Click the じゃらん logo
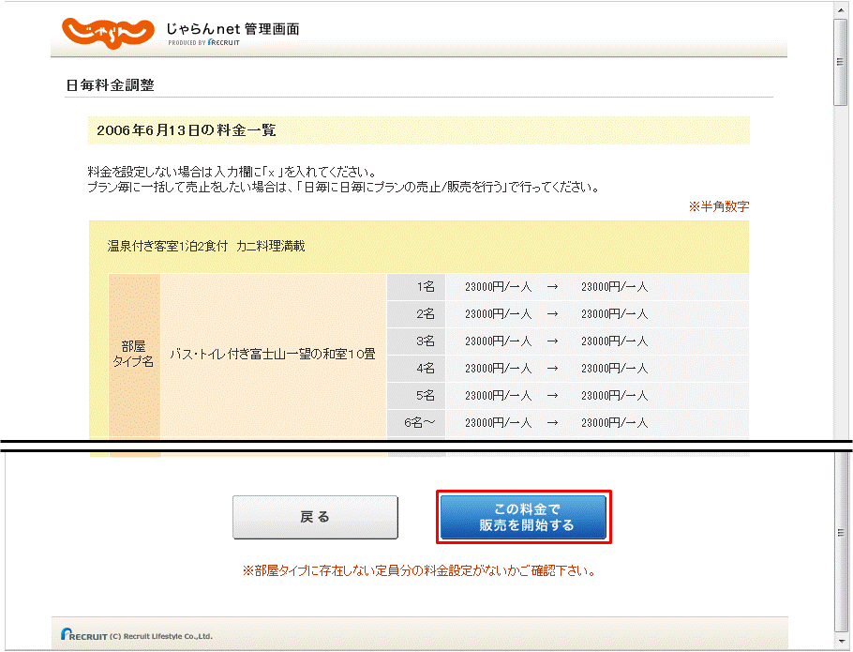853x652 pixels. click(108, 30)
